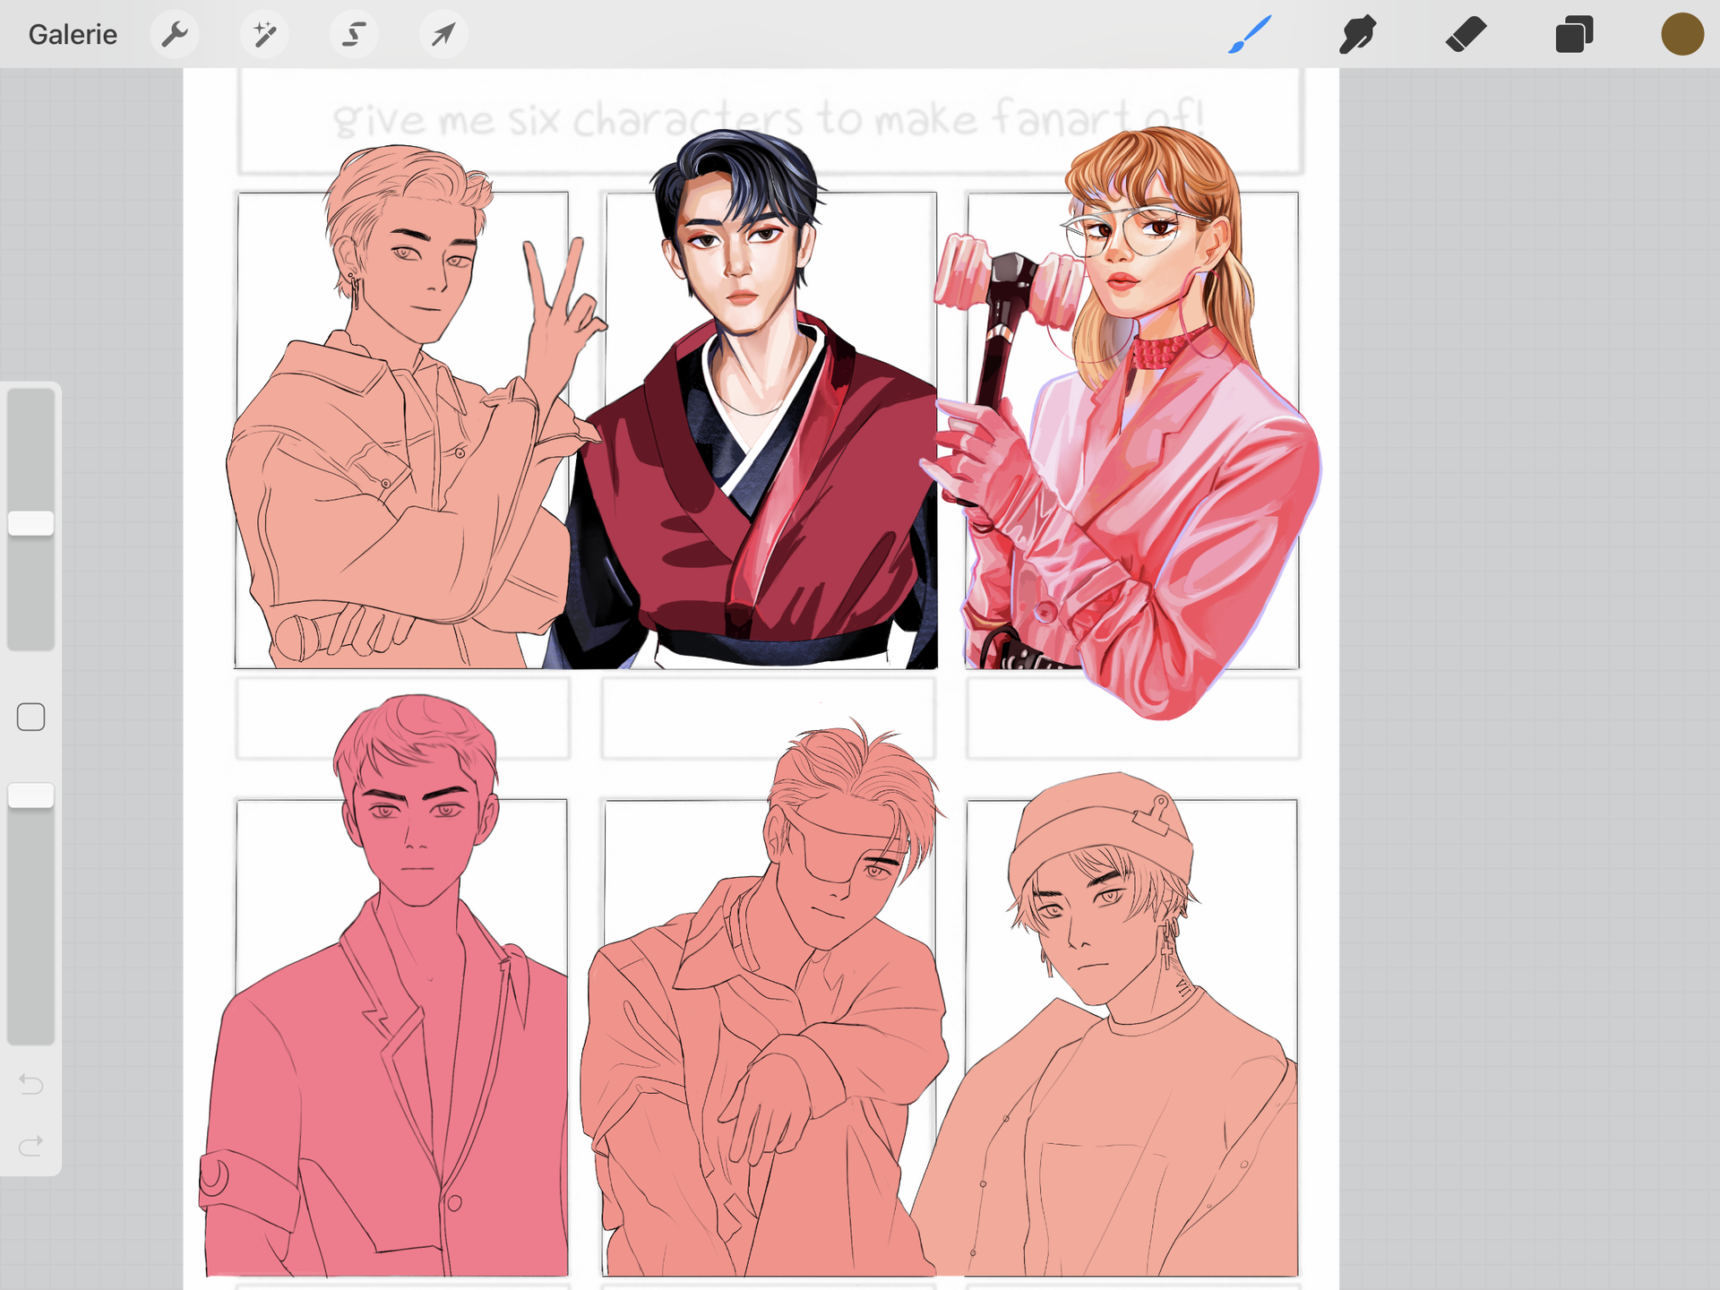Select the Eraser tool
This screenshot has width=1720, height=1290.
click(1466, 34)
